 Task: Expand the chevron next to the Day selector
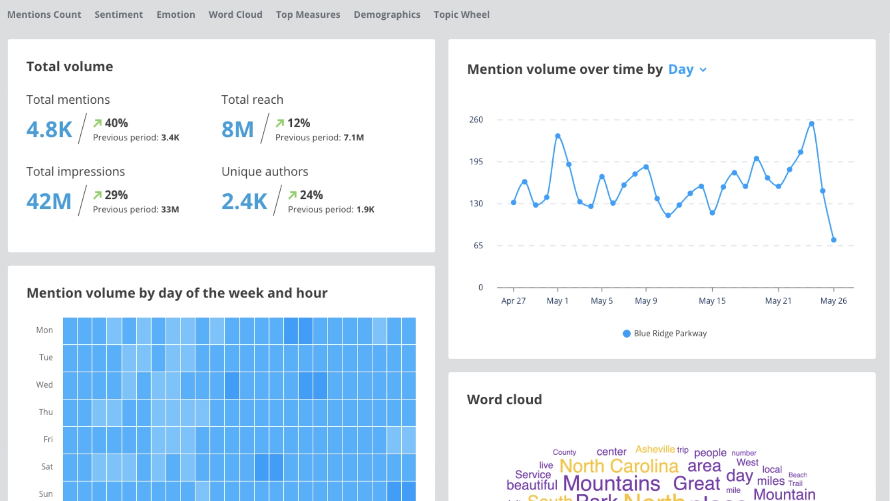point(704,70)
